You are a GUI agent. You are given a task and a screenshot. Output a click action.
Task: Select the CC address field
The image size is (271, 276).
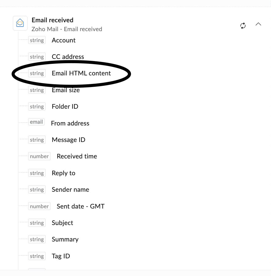pos(68,57)
